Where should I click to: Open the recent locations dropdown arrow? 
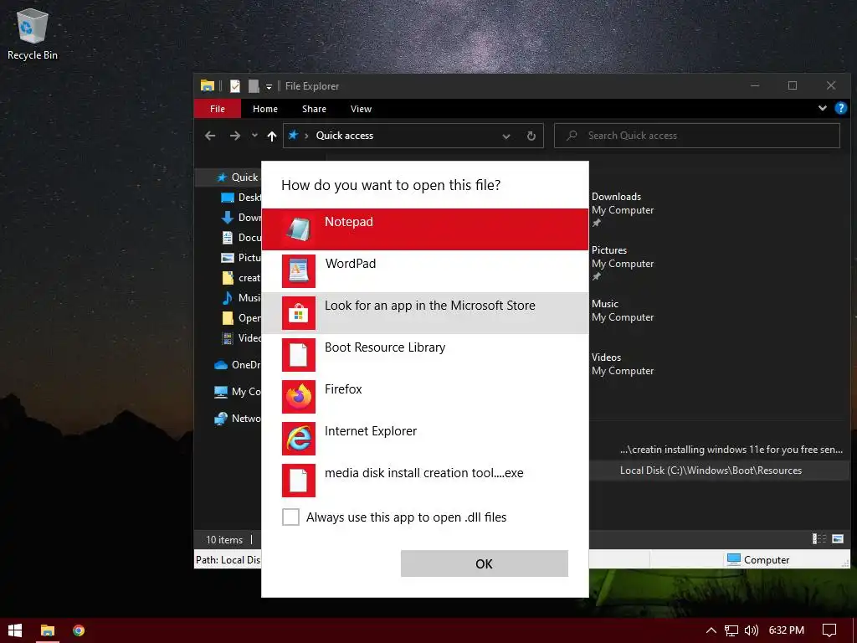(x=254, y=135)
